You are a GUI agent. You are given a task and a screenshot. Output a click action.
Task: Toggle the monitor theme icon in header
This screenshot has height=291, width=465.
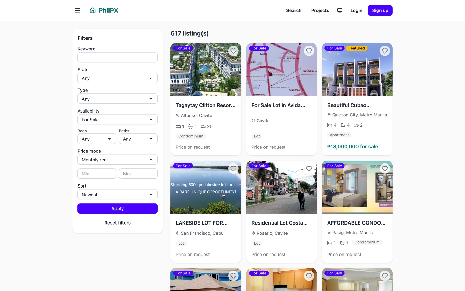click(340, 10)
